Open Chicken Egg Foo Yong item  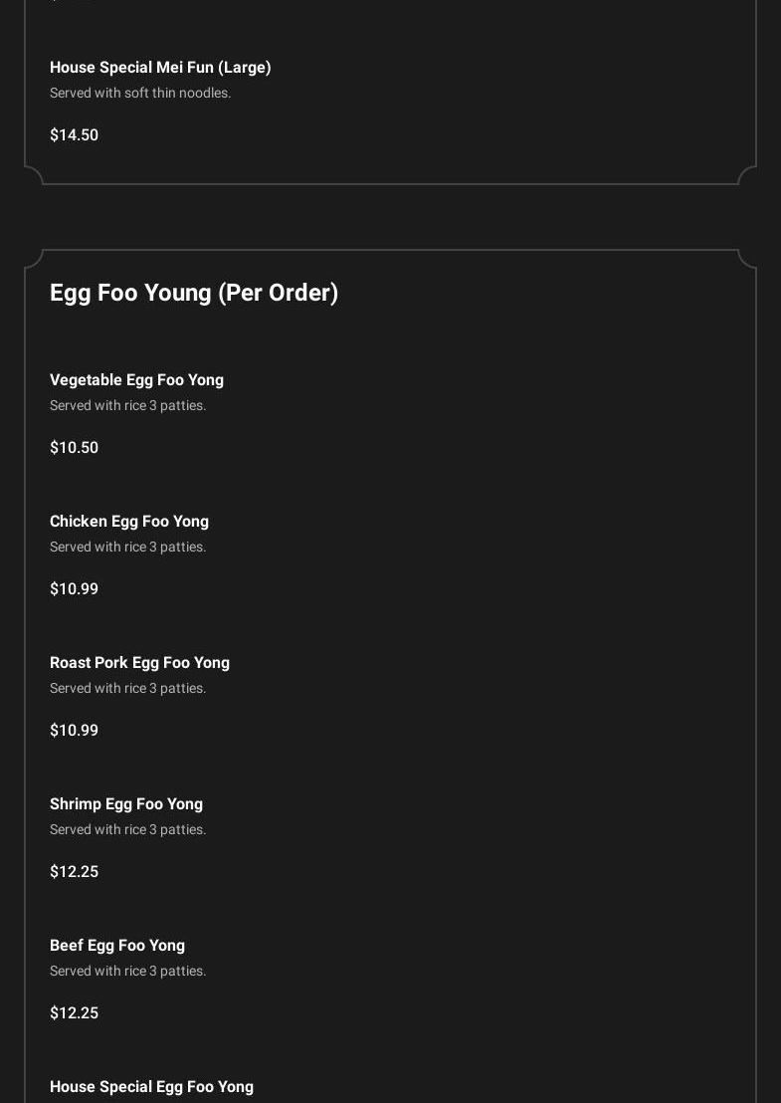(x=129, y=522)
